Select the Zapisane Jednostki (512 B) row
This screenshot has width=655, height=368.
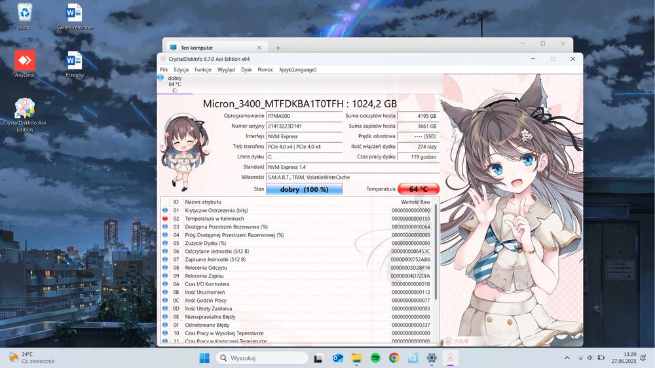(x=297, y=259)
